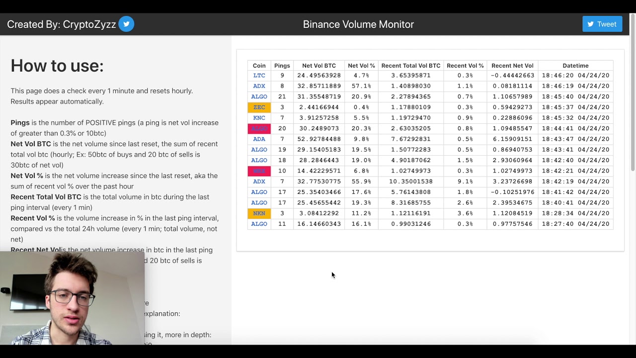This screenshot has height=358, width=636.
Task: Open the orange-highlighted NKN coin link
Action: point(259,213)
